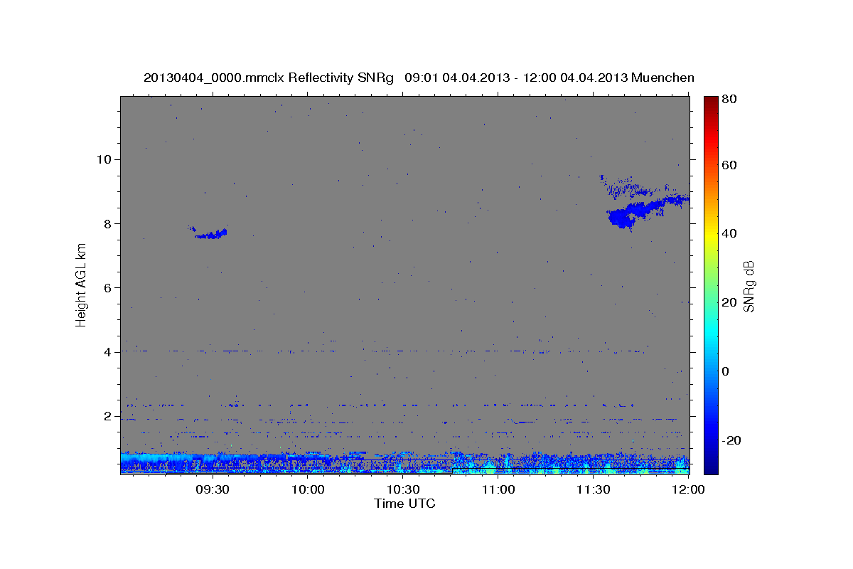Click the 11:30 time tick label
Screen dimensions: 853x569
click(x=594, y=490)
